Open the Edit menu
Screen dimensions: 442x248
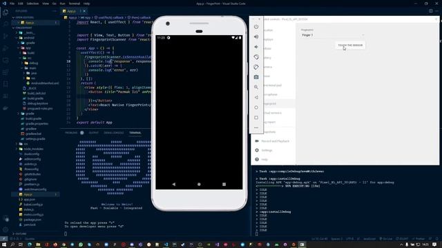pyautogui.click(x=21, y=3)
